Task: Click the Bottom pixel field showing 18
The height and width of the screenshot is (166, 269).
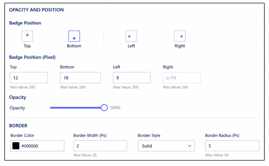Action: [80, 78]
